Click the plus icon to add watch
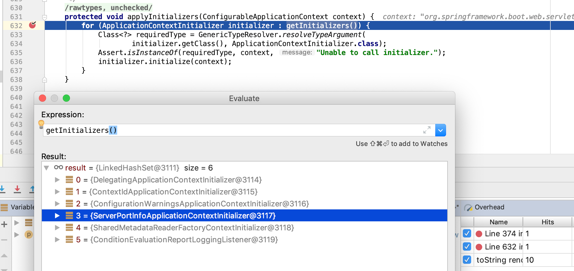 coord(4,224)
